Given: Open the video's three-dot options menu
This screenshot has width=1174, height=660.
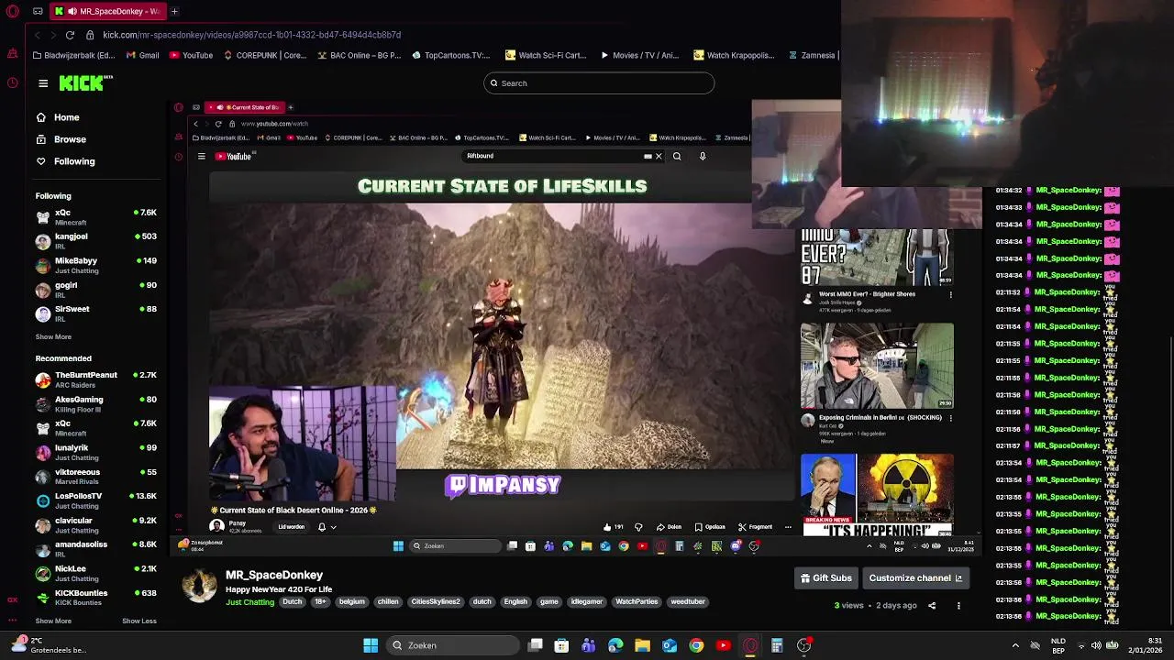Looking at the screenshot, I should click(958, 606).
